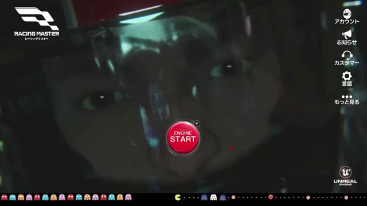Click the Y key badge on START button
367x206 pixels.
tap(197, 124)
